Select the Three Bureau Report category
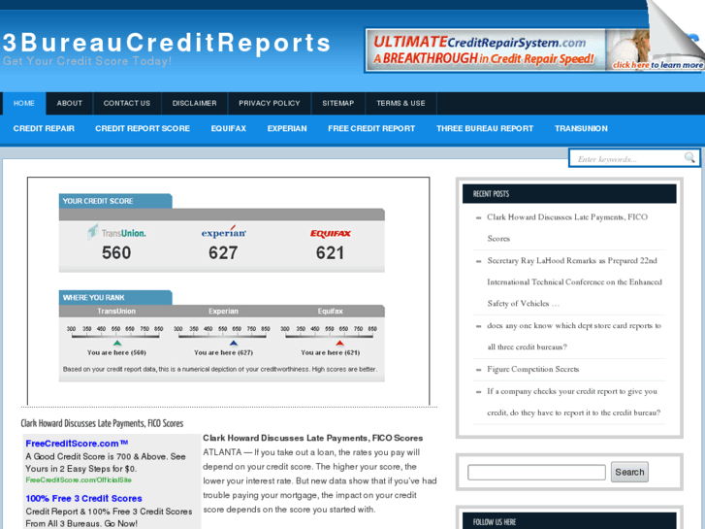 485,128
